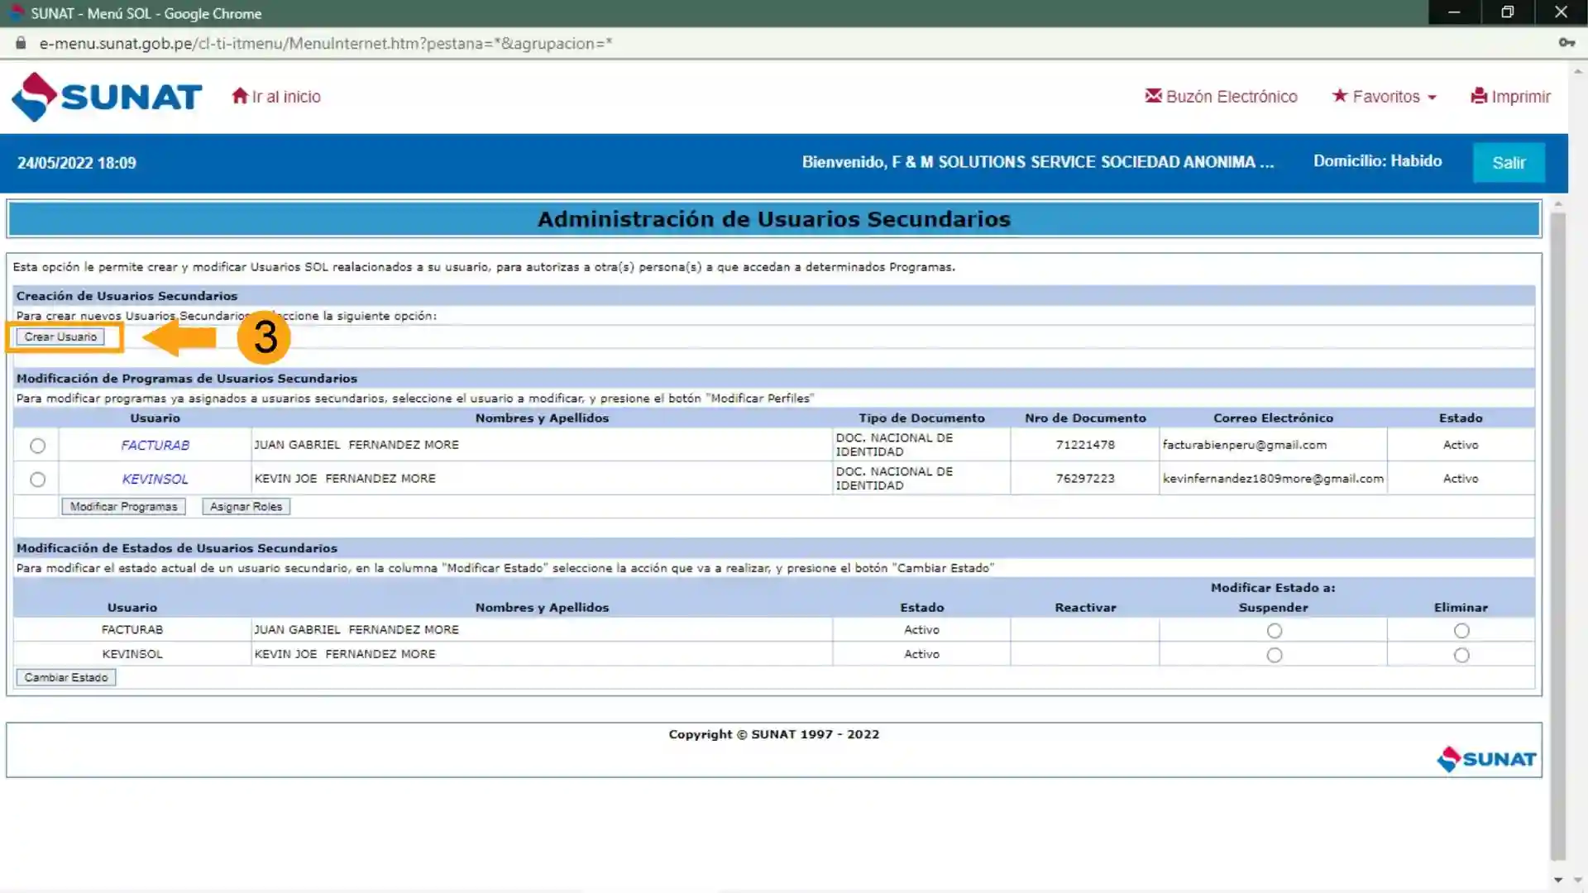Image resolution: width=1588 pixels, height=893 pixels.
Task: Click the inner frame vertical scrollbar
Action: click(1558, 537)
